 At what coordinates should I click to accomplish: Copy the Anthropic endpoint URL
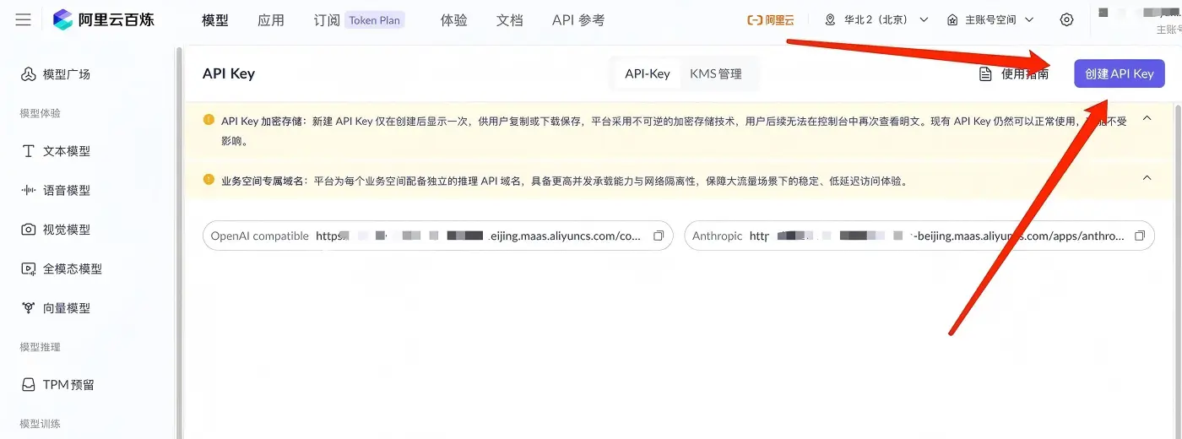pyautogui.click(x=1140, y=236)
